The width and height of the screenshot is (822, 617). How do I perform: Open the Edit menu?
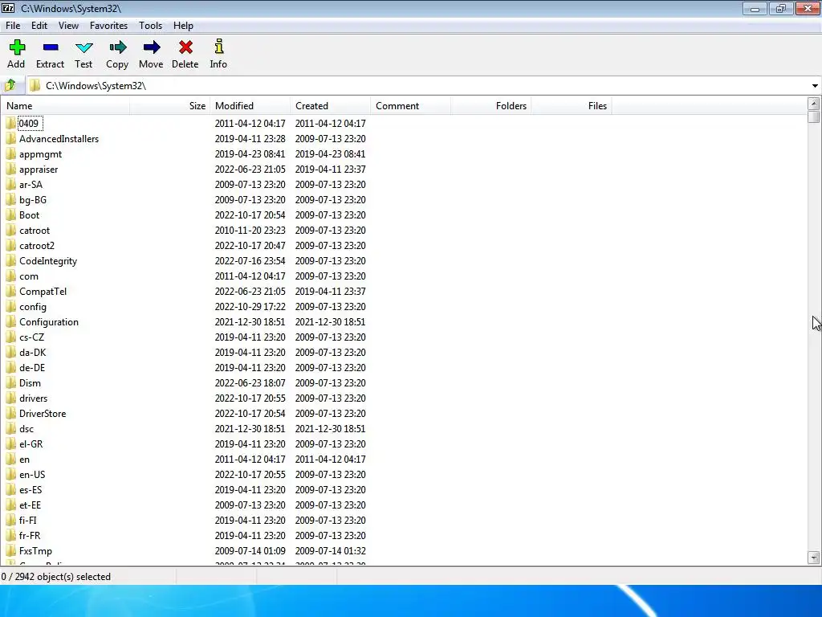coord(39,25)
